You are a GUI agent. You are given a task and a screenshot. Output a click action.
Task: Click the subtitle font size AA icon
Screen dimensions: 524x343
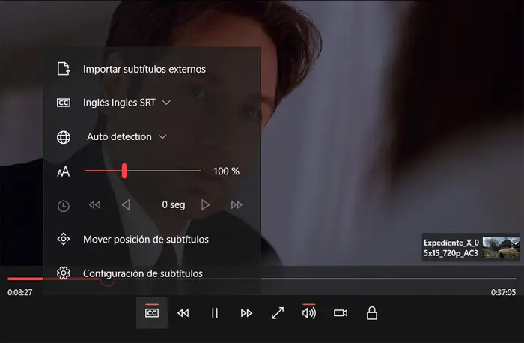pyautogui.click(x=63, y=171)
